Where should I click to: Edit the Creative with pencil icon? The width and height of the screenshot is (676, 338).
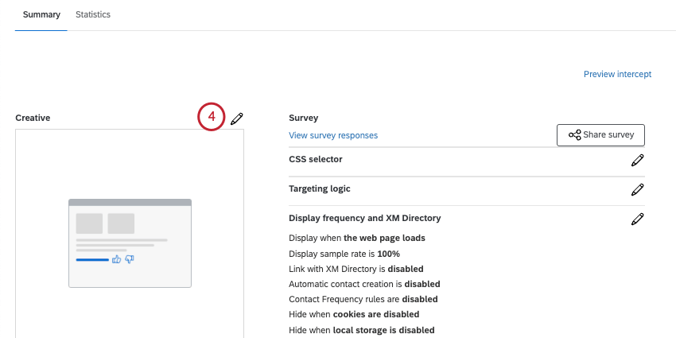pyautogui.click(x=237, y=118)
